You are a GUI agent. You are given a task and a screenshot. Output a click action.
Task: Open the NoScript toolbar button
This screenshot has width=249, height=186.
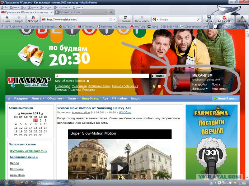coord(33,19)
